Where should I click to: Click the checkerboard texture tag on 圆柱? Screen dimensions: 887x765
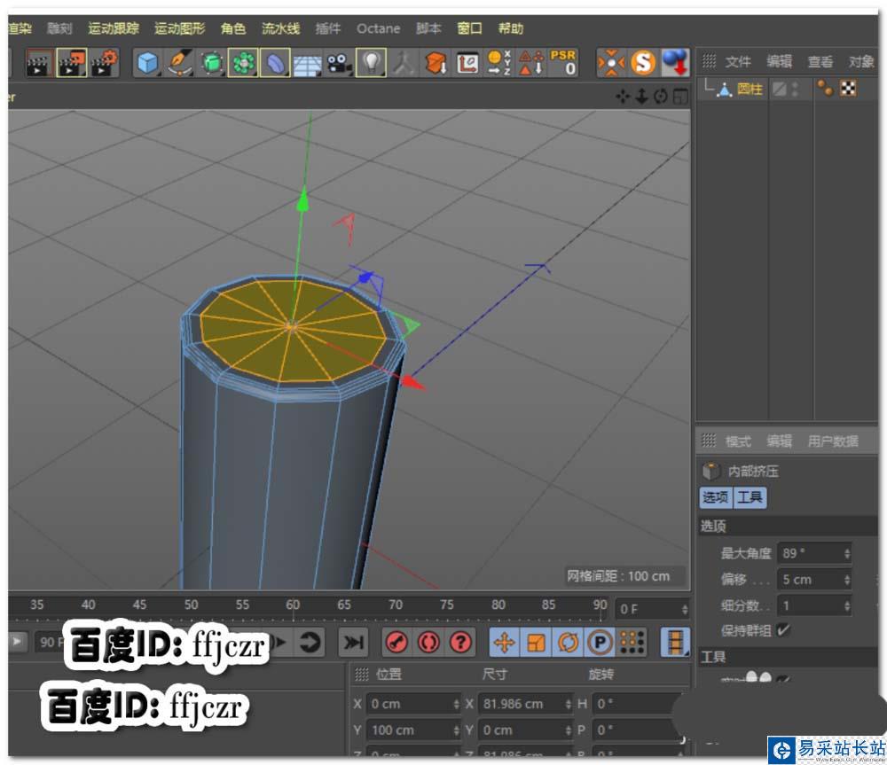coord(848,89)
